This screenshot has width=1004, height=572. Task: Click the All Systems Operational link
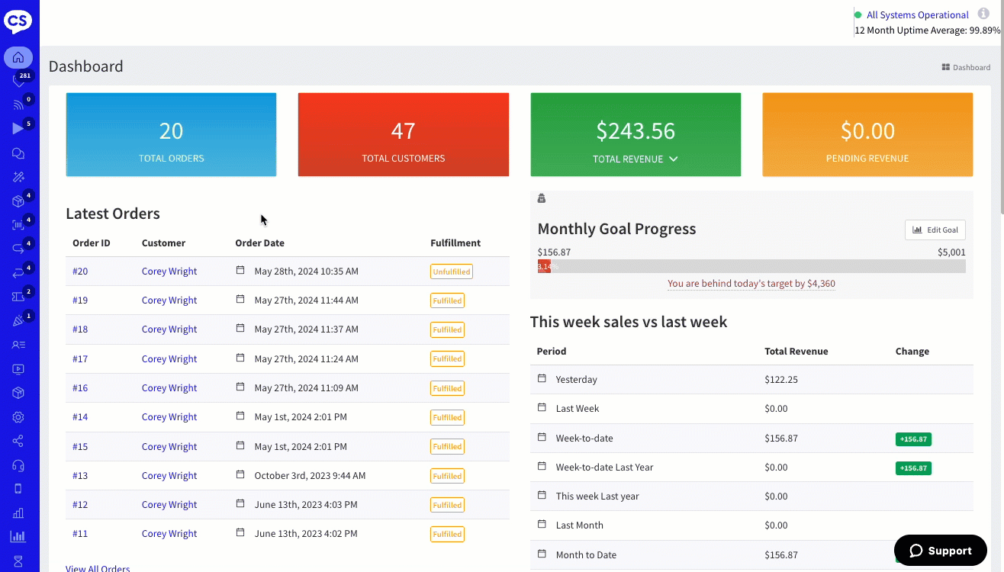[x=917, y=14]
